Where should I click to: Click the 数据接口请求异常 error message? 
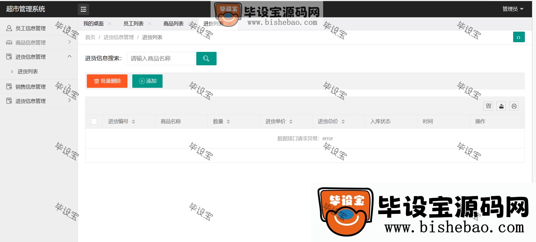(305, 139)
